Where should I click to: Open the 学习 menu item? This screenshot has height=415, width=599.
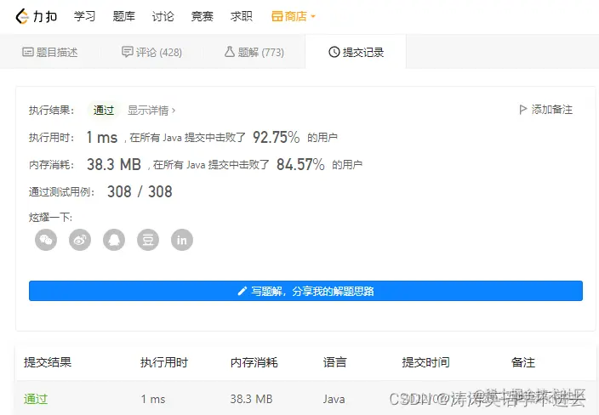coord(84,16)
